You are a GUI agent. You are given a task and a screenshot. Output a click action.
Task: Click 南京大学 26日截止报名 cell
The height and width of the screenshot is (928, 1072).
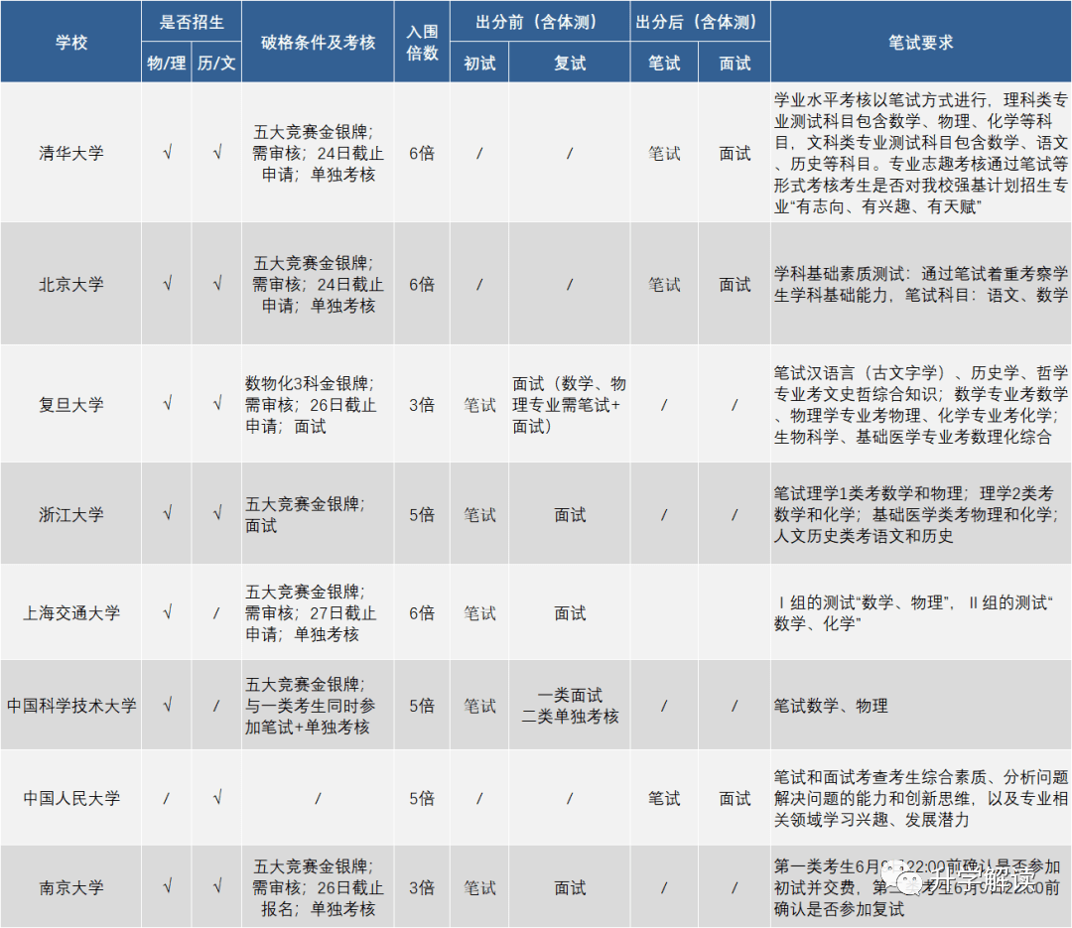click(x=318, y=887)
